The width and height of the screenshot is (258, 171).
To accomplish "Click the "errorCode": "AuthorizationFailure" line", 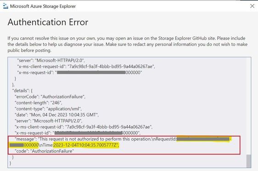I will pos(50,97).
